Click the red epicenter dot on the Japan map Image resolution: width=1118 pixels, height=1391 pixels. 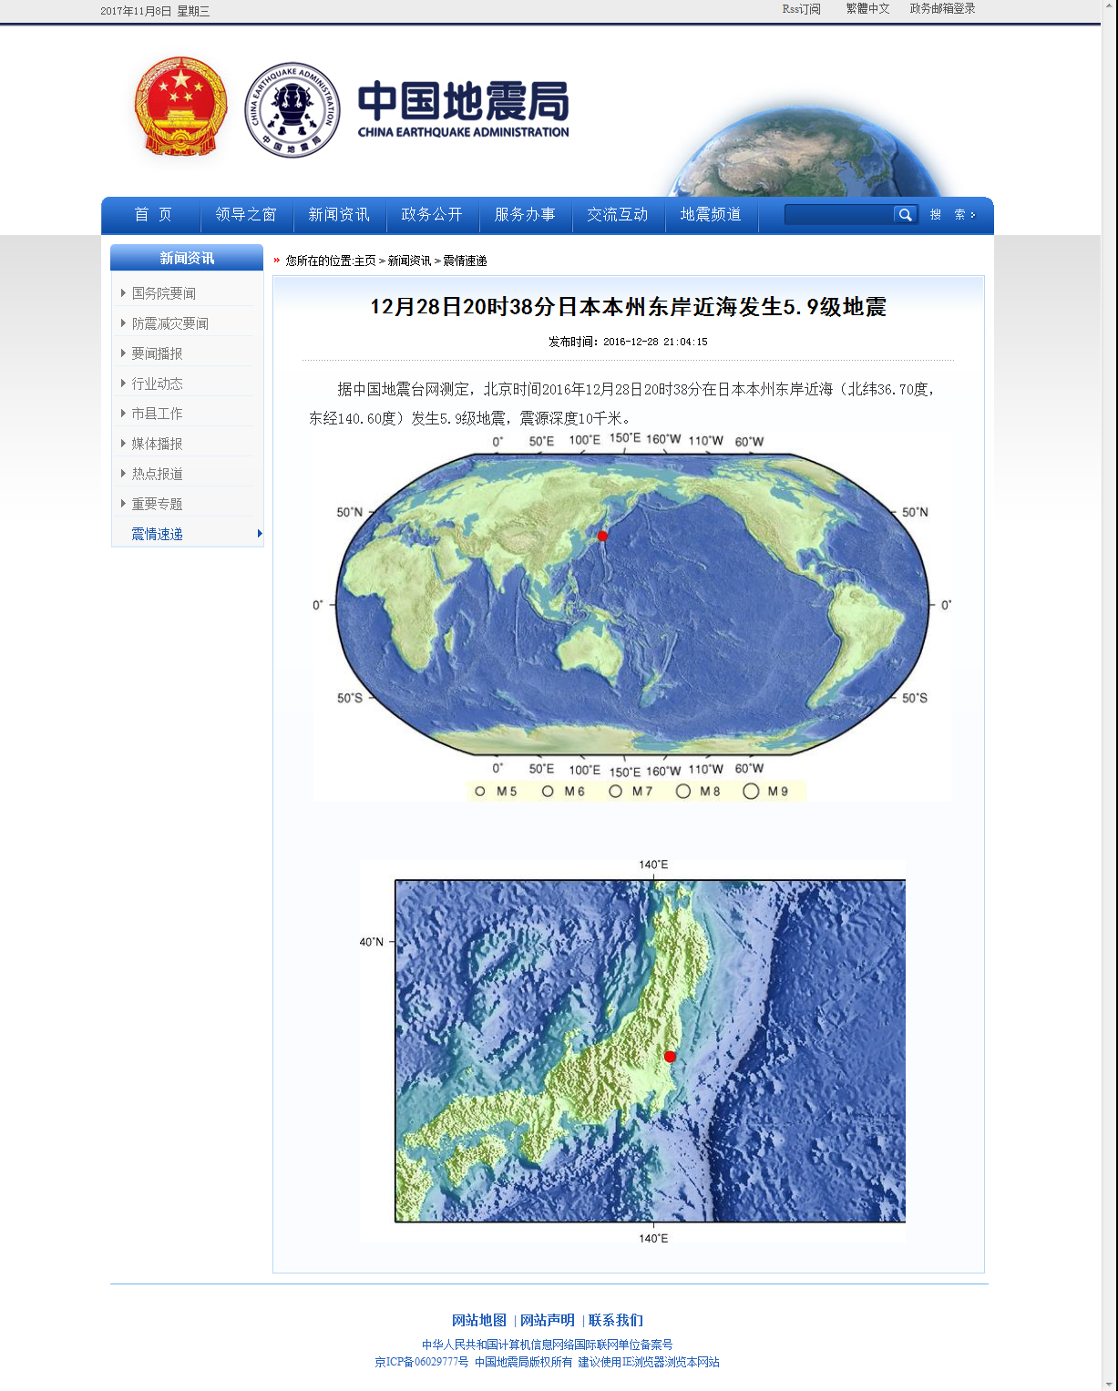click(x=669, y=1057)
